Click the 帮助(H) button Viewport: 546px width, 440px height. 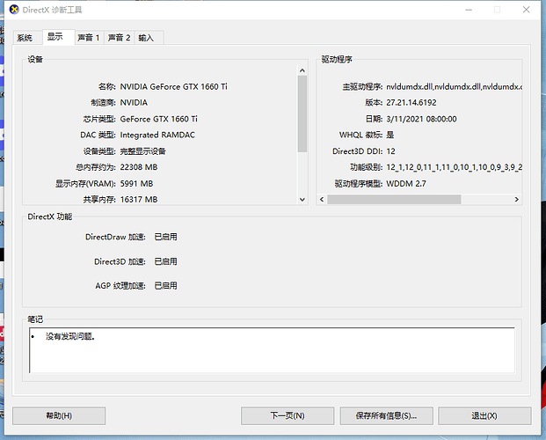click(59, 415)
